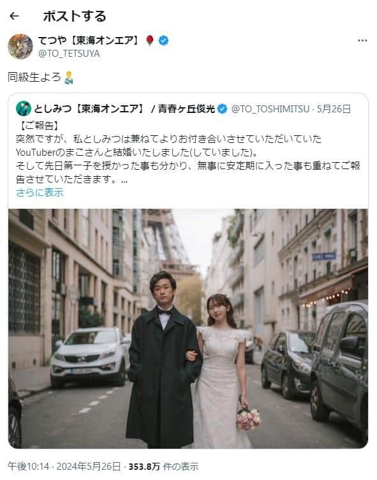Open the wedding photo in Paris street
The height and width of the screenshot is (480, 377).
[x=188, y=329]
